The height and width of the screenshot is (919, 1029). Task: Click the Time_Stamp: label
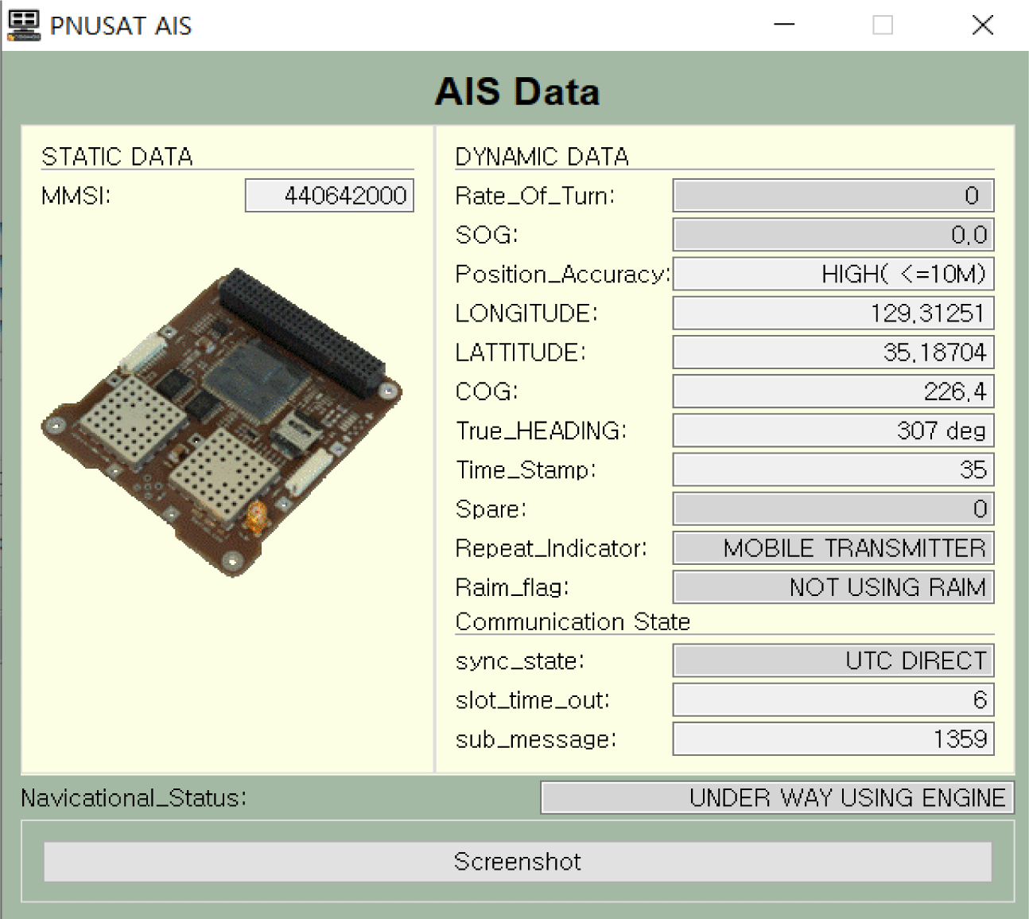coord(526,470)
